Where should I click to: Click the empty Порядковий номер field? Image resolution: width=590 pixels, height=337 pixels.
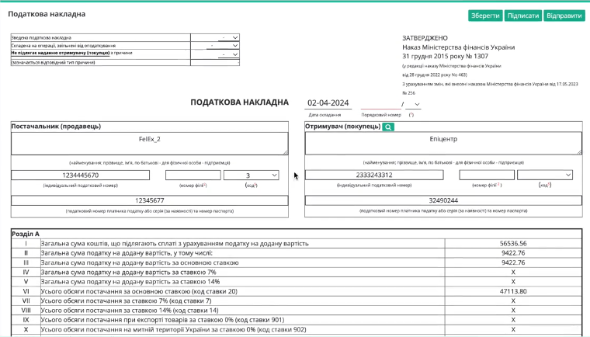[380, 103]
